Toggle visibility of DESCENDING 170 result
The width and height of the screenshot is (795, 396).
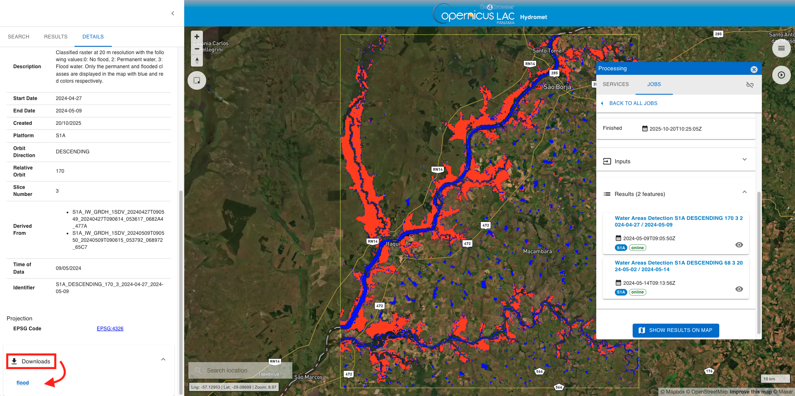point(739,245)
